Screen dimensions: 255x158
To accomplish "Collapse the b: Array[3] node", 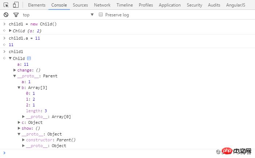I will click(19, 88).
